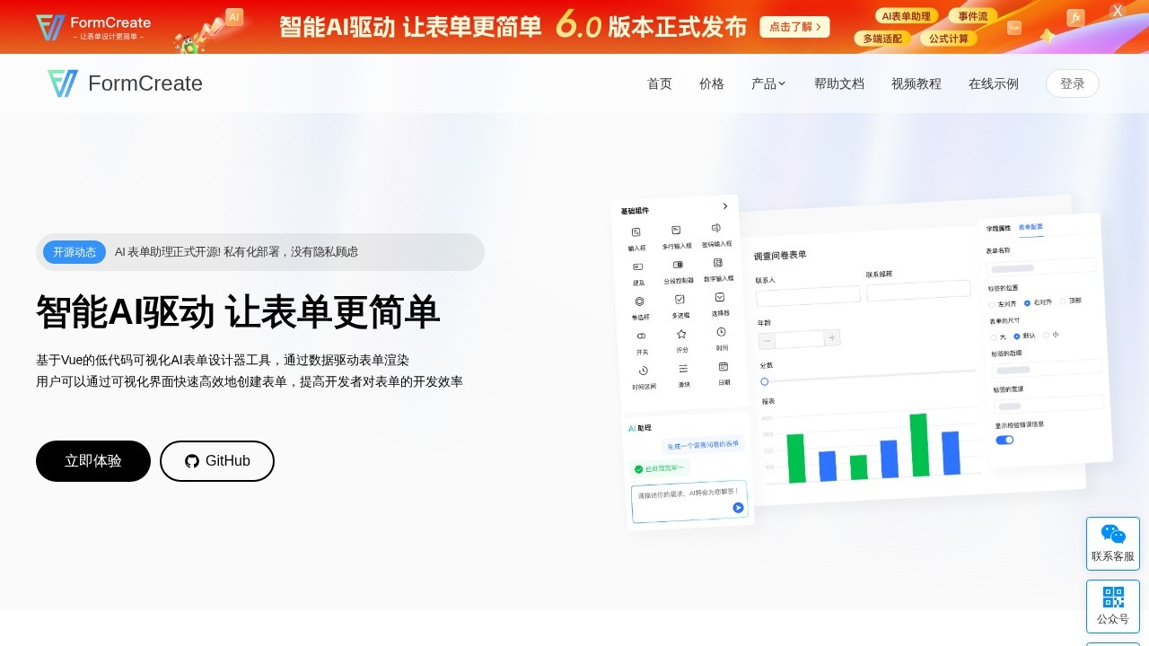Viewport: 1149px width, 646px height.
Task: Expand the 基础组件 panel chevron
Action: (x=725, y=206)
